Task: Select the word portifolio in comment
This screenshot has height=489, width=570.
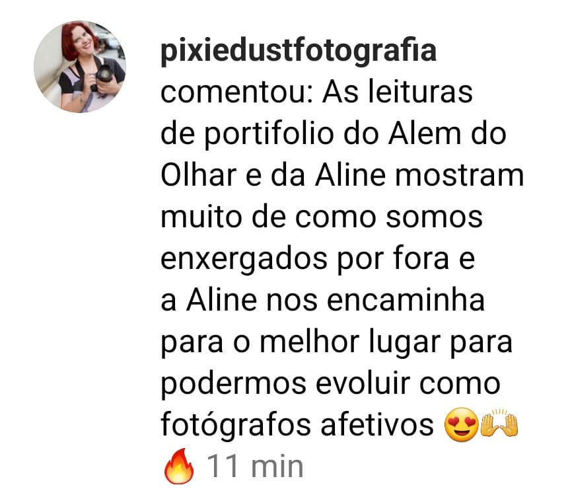Action: click(269, 133)
